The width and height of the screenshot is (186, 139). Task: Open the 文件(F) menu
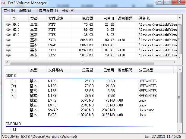pyautogui.click(x=9, y=11)
